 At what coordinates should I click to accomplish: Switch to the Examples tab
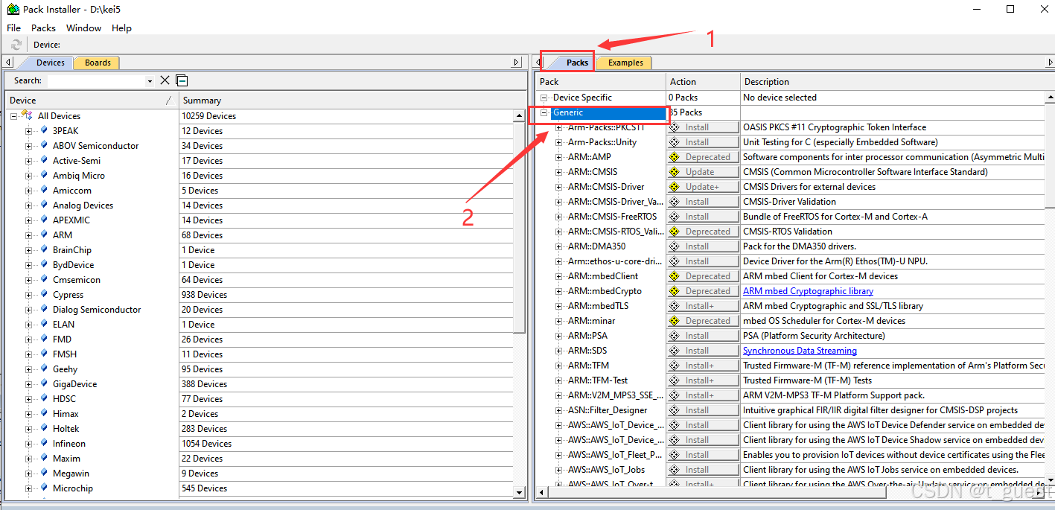(625, 63)
